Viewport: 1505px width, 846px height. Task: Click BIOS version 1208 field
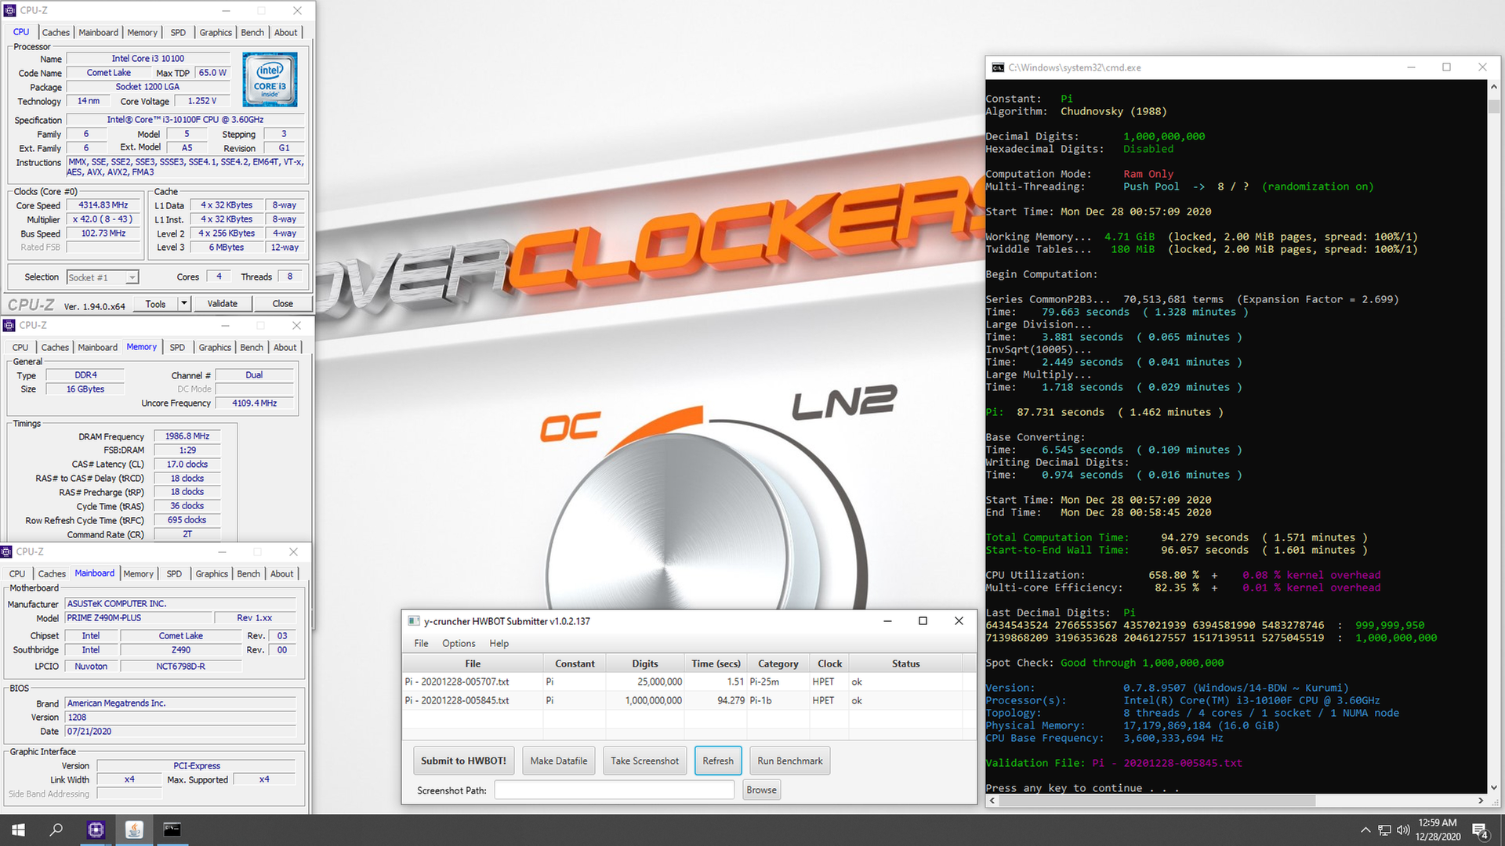coord(180,718)
